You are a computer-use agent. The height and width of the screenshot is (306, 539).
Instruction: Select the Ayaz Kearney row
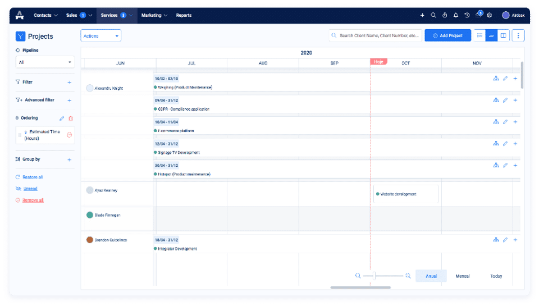click(x=102, y=190)
